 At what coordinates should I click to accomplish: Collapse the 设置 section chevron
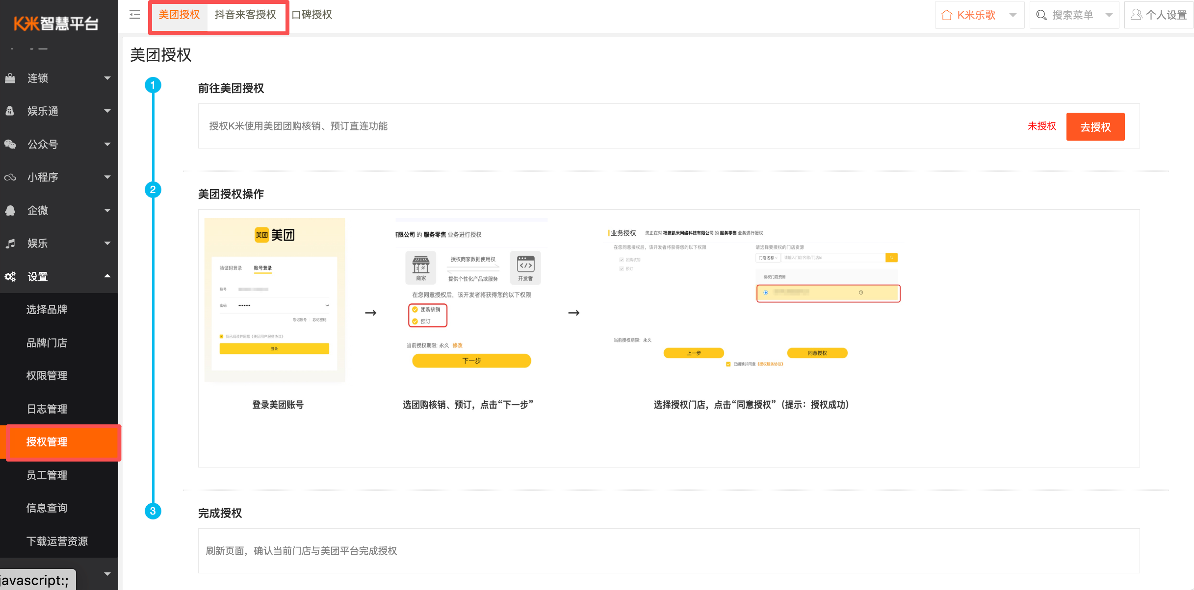[x=107, y=276]
